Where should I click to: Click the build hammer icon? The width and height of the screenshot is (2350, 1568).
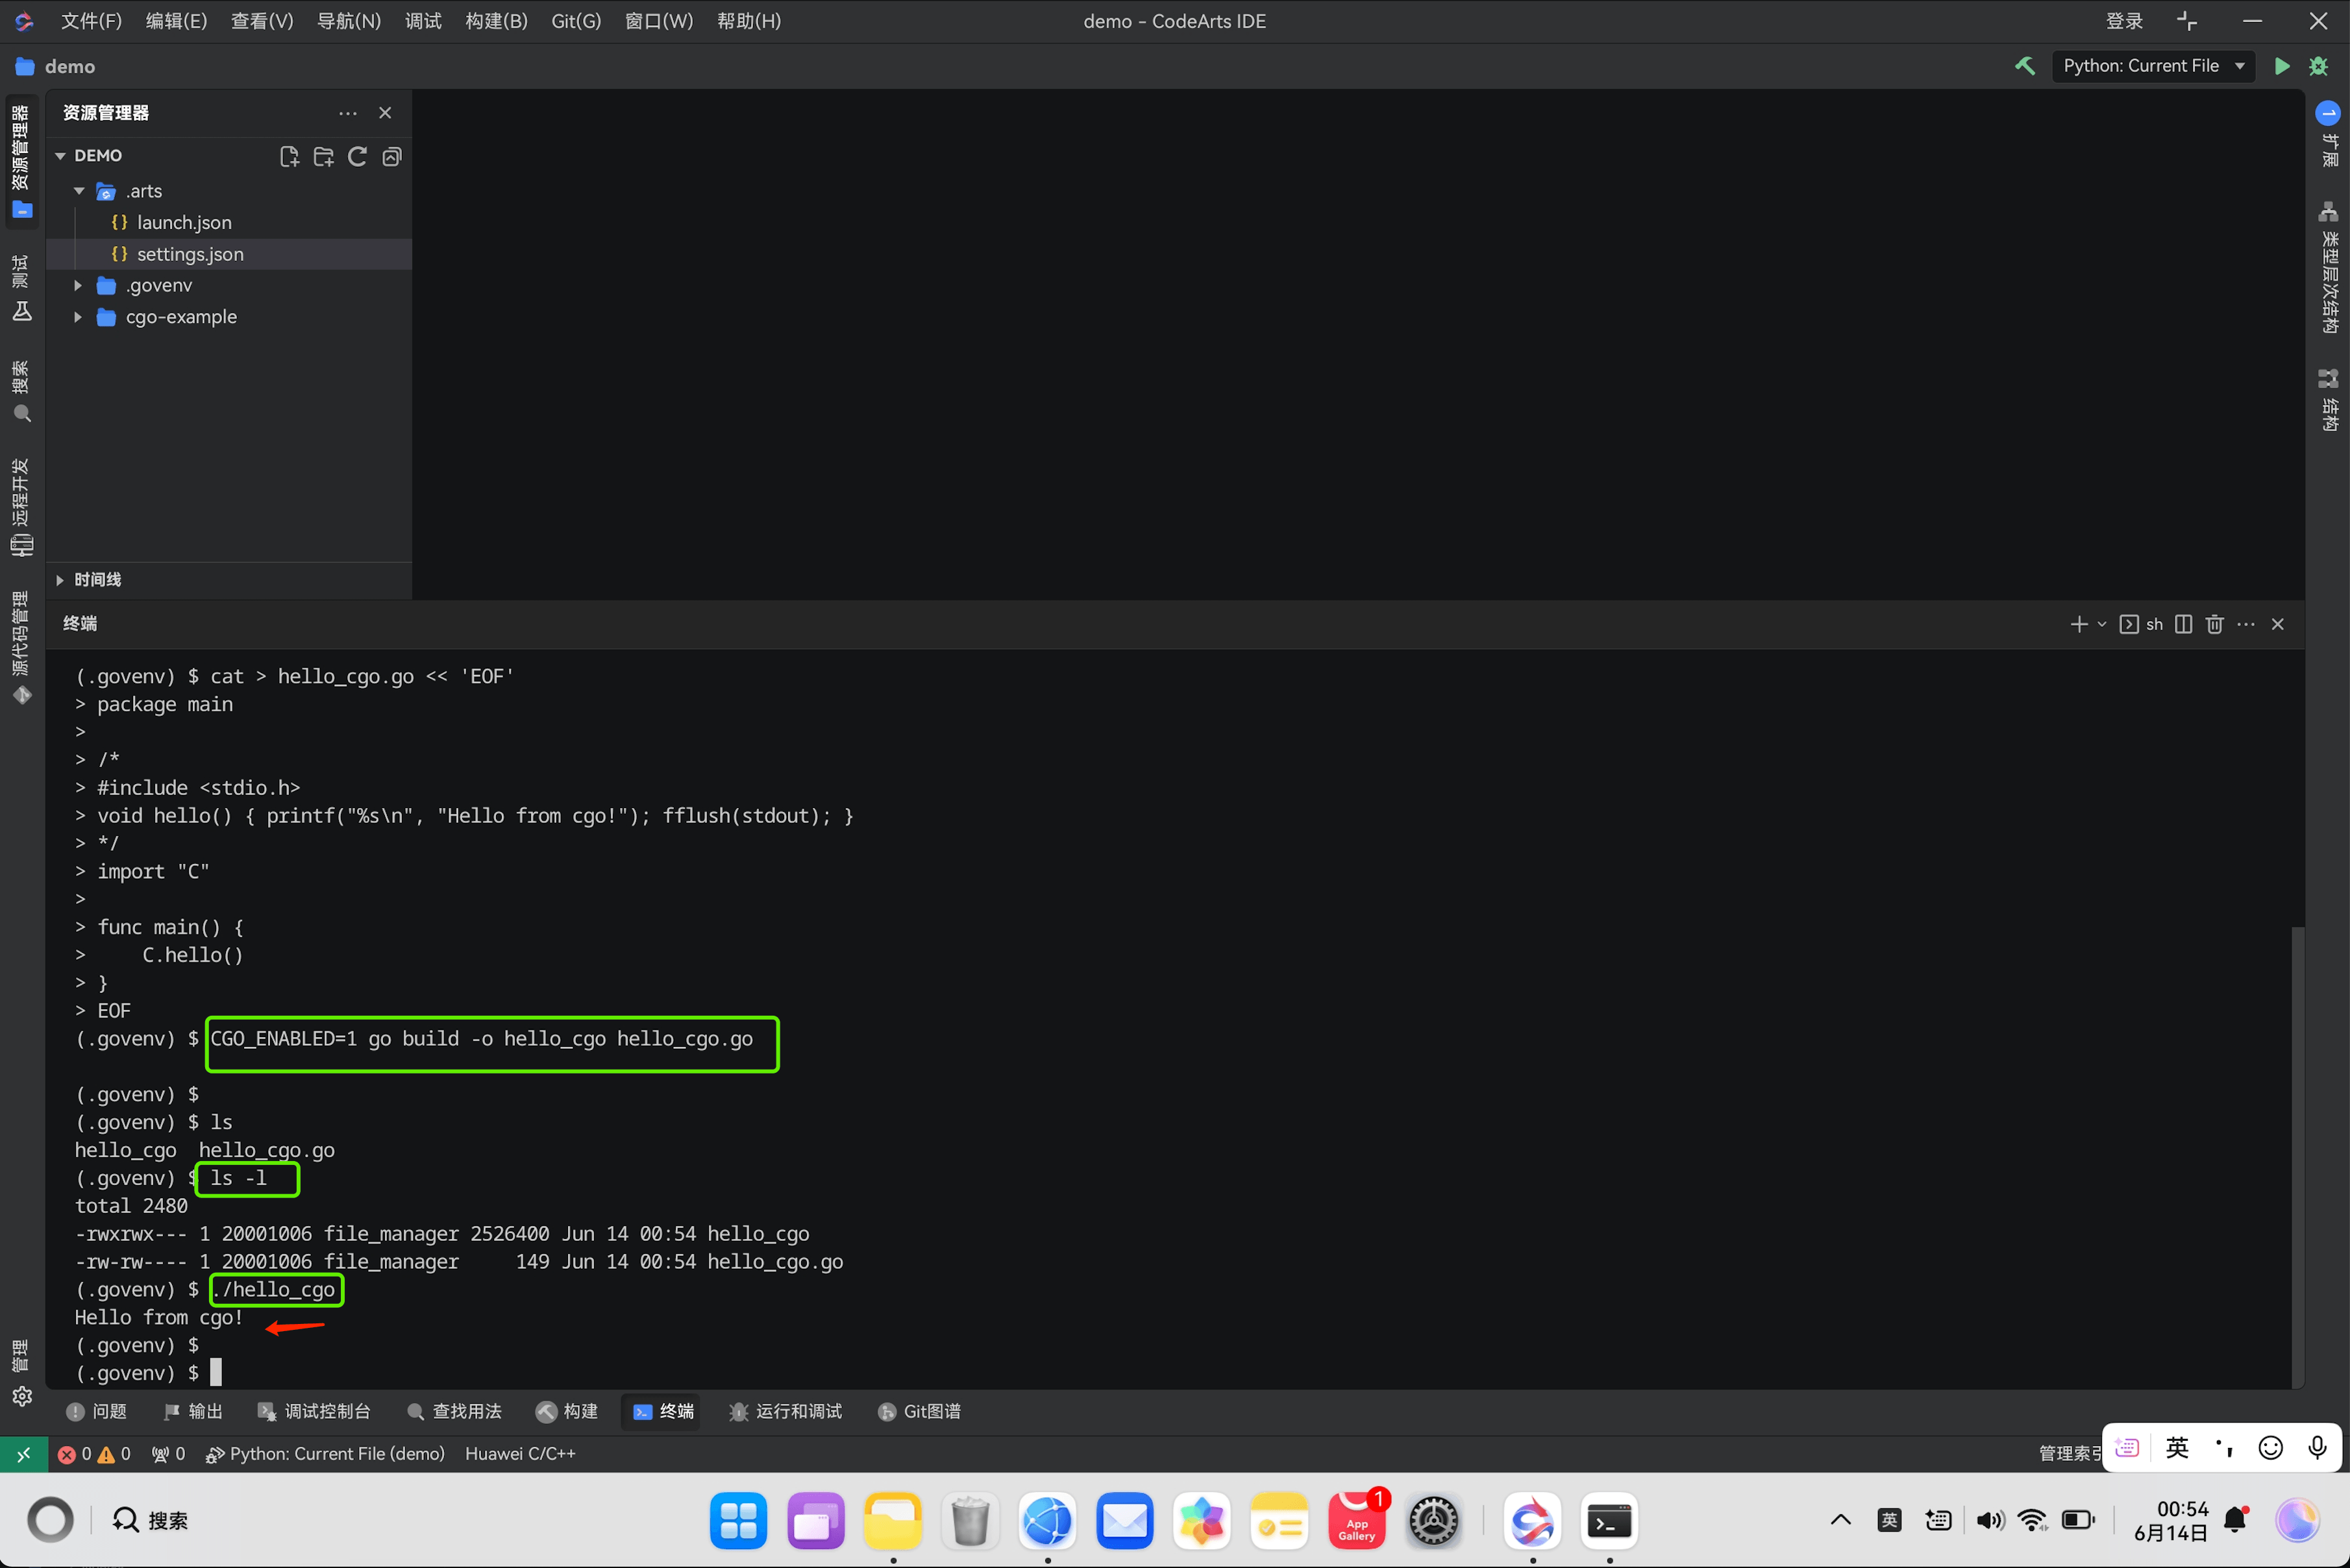point(2024,66)
